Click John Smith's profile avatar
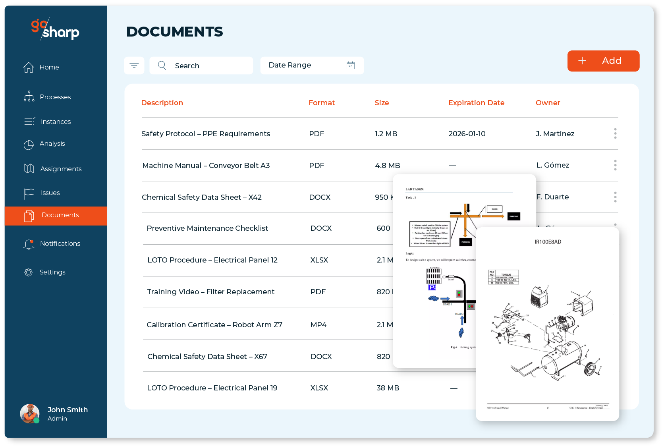664x448 pixels. pyautogui.click(x=30, y=414)
